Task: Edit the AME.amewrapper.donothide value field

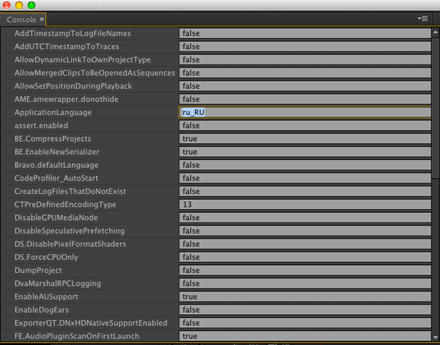Action: [305, 99]
